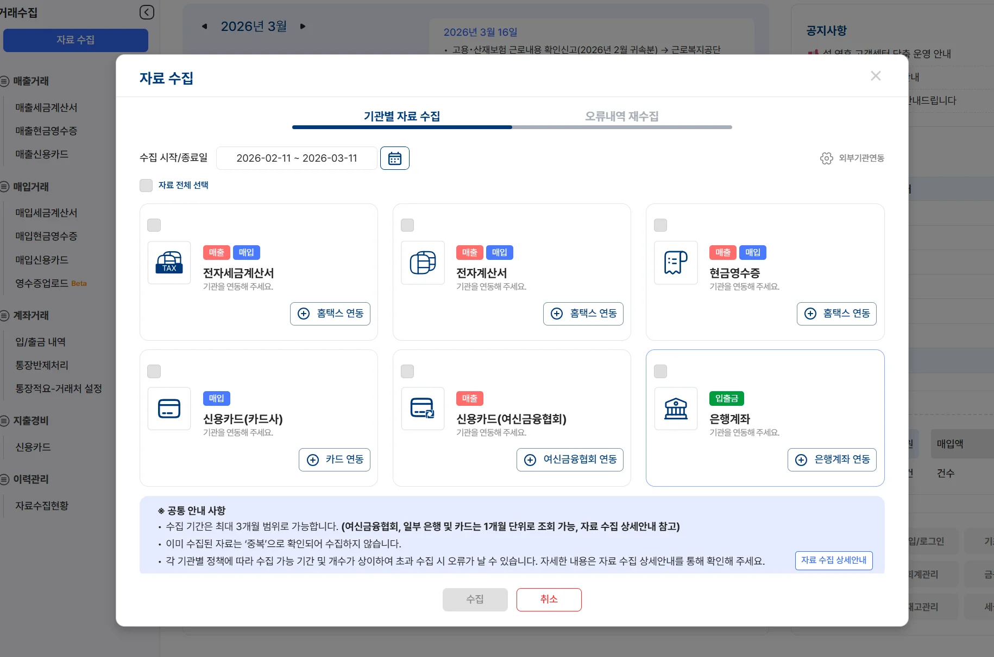Check the 현금영수증 card checkbox
The height and width of the screenshot is (657, 994).
[x=660, y=225]
